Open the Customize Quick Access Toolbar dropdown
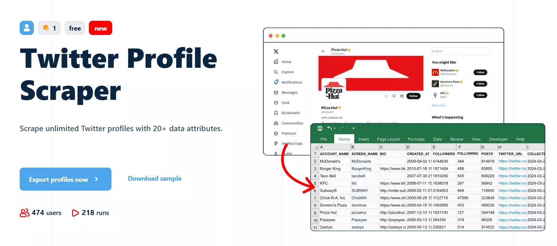Screen dimensions: 557x246 tap(353, 129)
